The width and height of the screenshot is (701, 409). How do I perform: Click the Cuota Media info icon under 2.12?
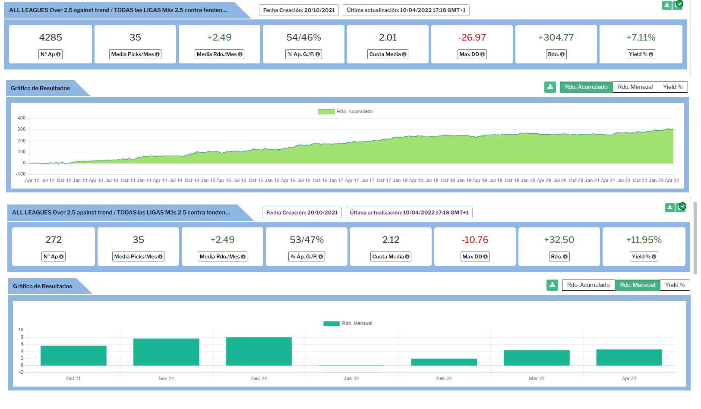[x=407, y=257]
